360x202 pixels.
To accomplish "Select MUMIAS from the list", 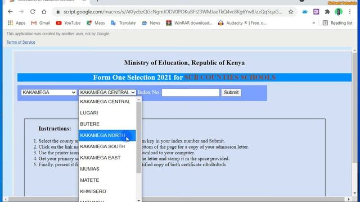I will click(x=107, y=169).
